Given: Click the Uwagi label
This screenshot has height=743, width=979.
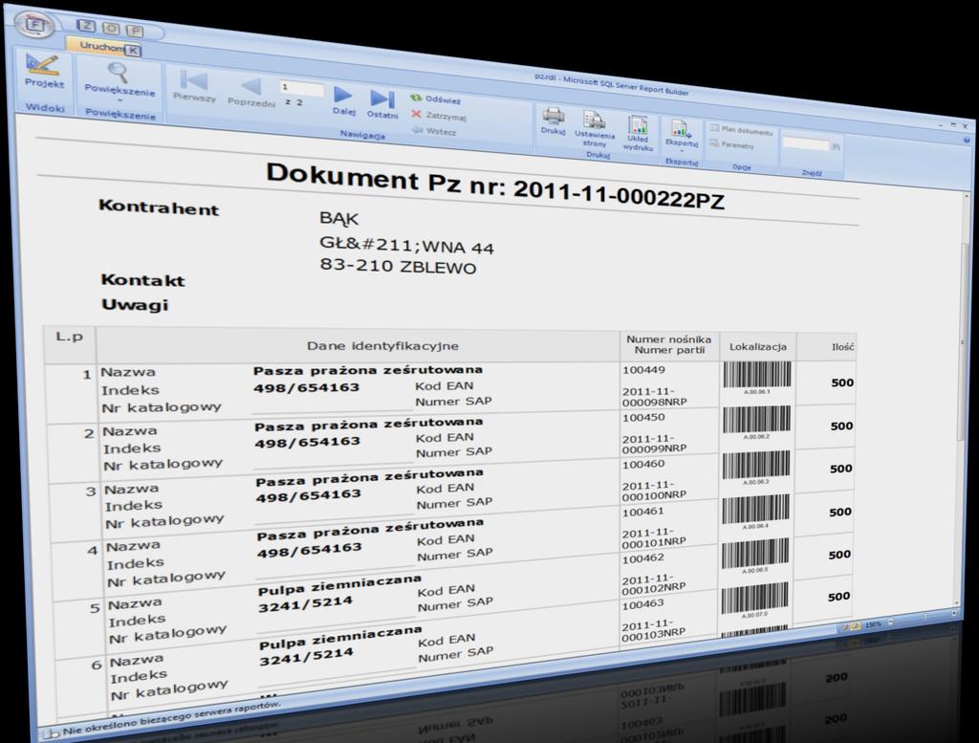Looking at the screenshot, I should pyautogui.click(x=135, y=305).
